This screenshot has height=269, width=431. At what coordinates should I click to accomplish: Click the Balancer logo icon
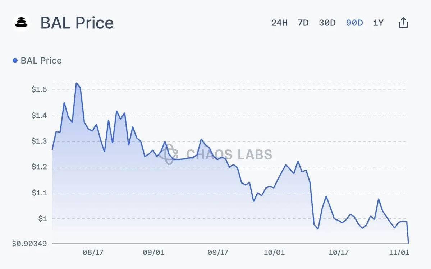pos(21,22)
